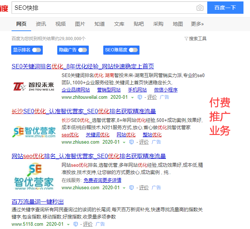Click the 搜索工具 filter icon
The height and width of the screenshot is (229, 250).
pyautogui.click(x=186, y=39)
